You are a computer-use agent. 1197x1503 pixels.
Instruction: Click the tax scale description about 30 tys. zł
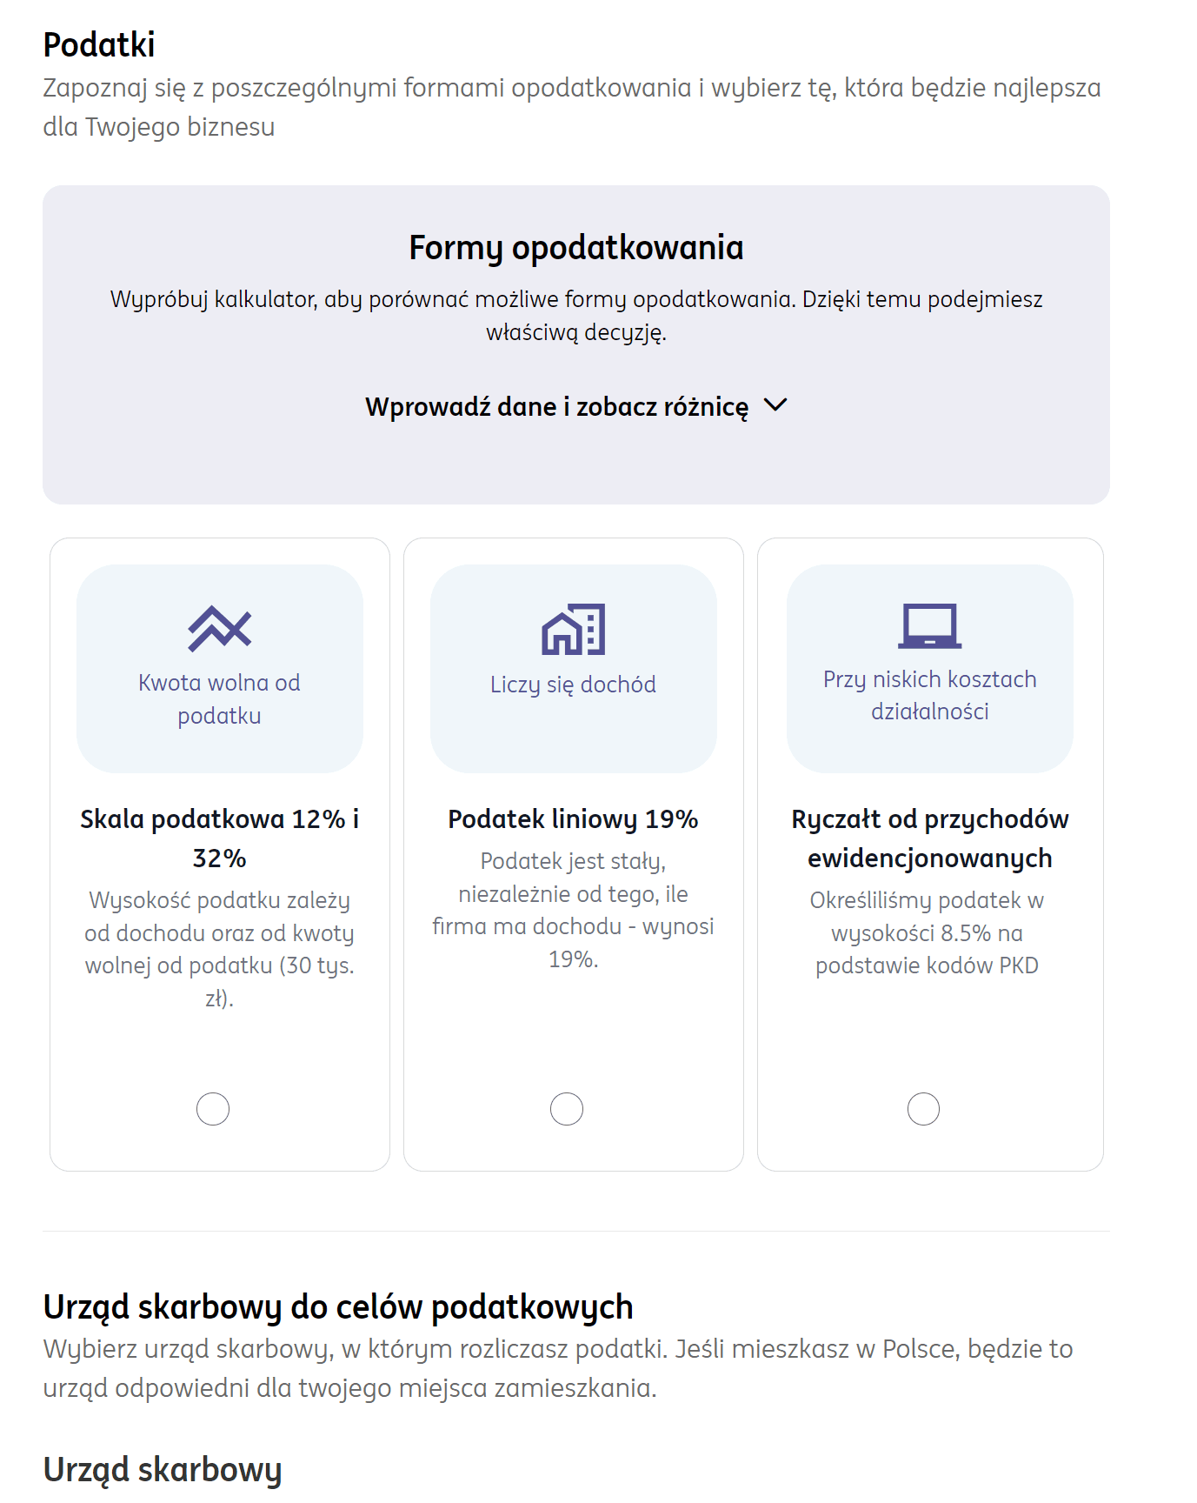pos(220,949)
